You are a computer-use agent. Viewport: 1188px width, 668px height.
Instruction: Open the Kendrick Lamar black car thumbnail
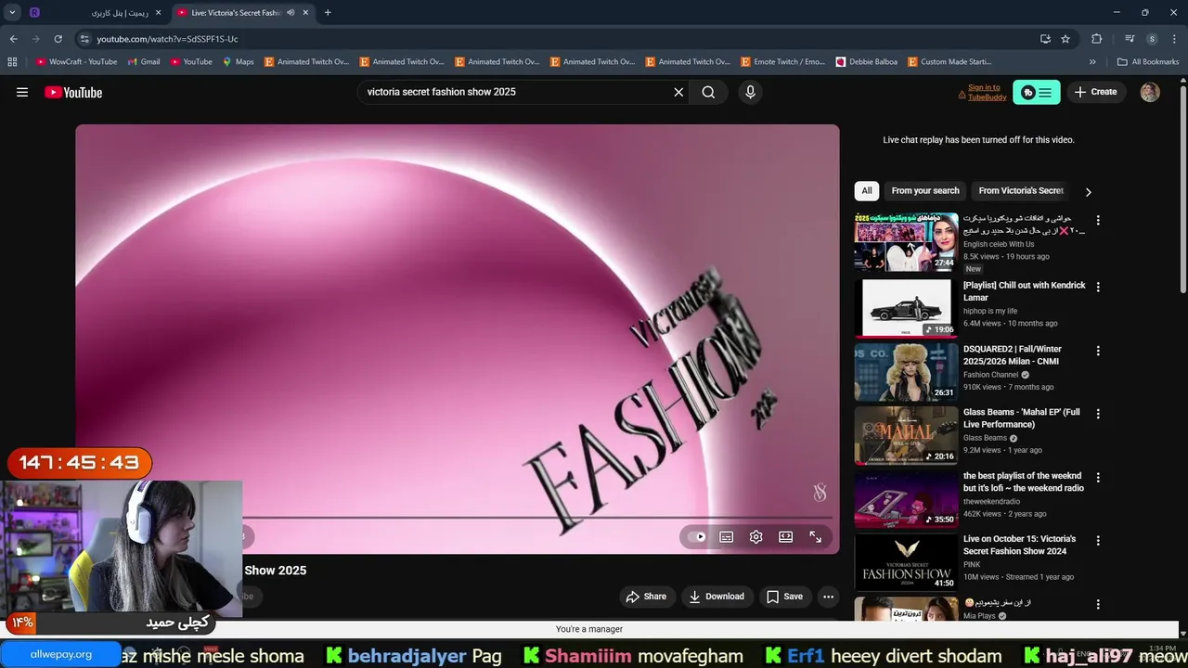[907, 308]
